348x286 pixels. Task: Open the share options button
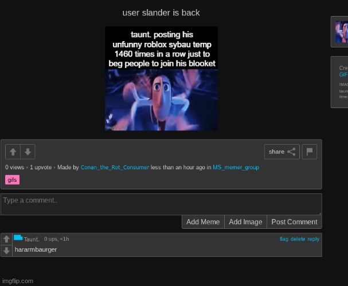281,152
